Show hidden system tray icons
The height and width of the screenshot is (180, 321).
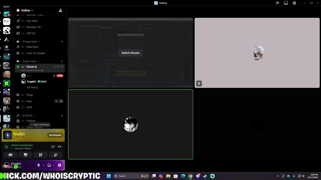point(278,176)
